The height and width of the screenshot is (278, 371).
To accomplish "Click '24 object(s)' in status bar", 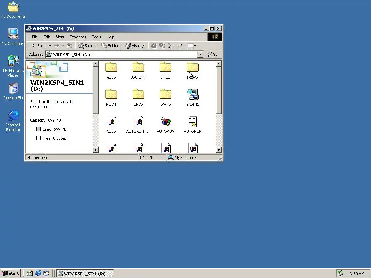I will (37, 157).
